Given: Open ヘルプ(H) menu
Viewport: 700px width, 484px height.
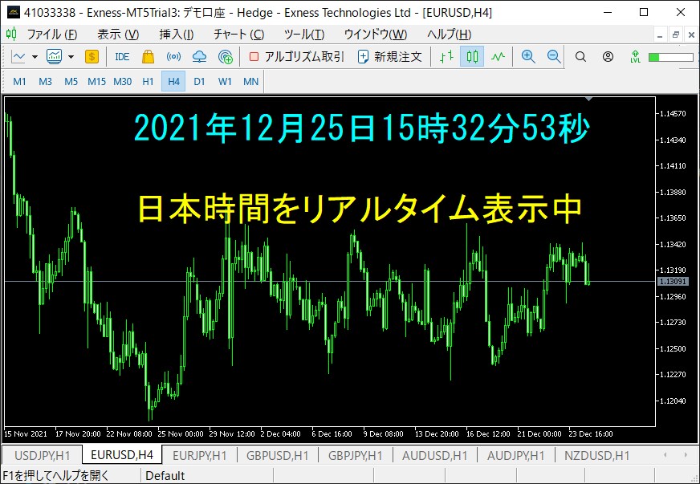Looking at the screenshot, I should click(449, 35).
